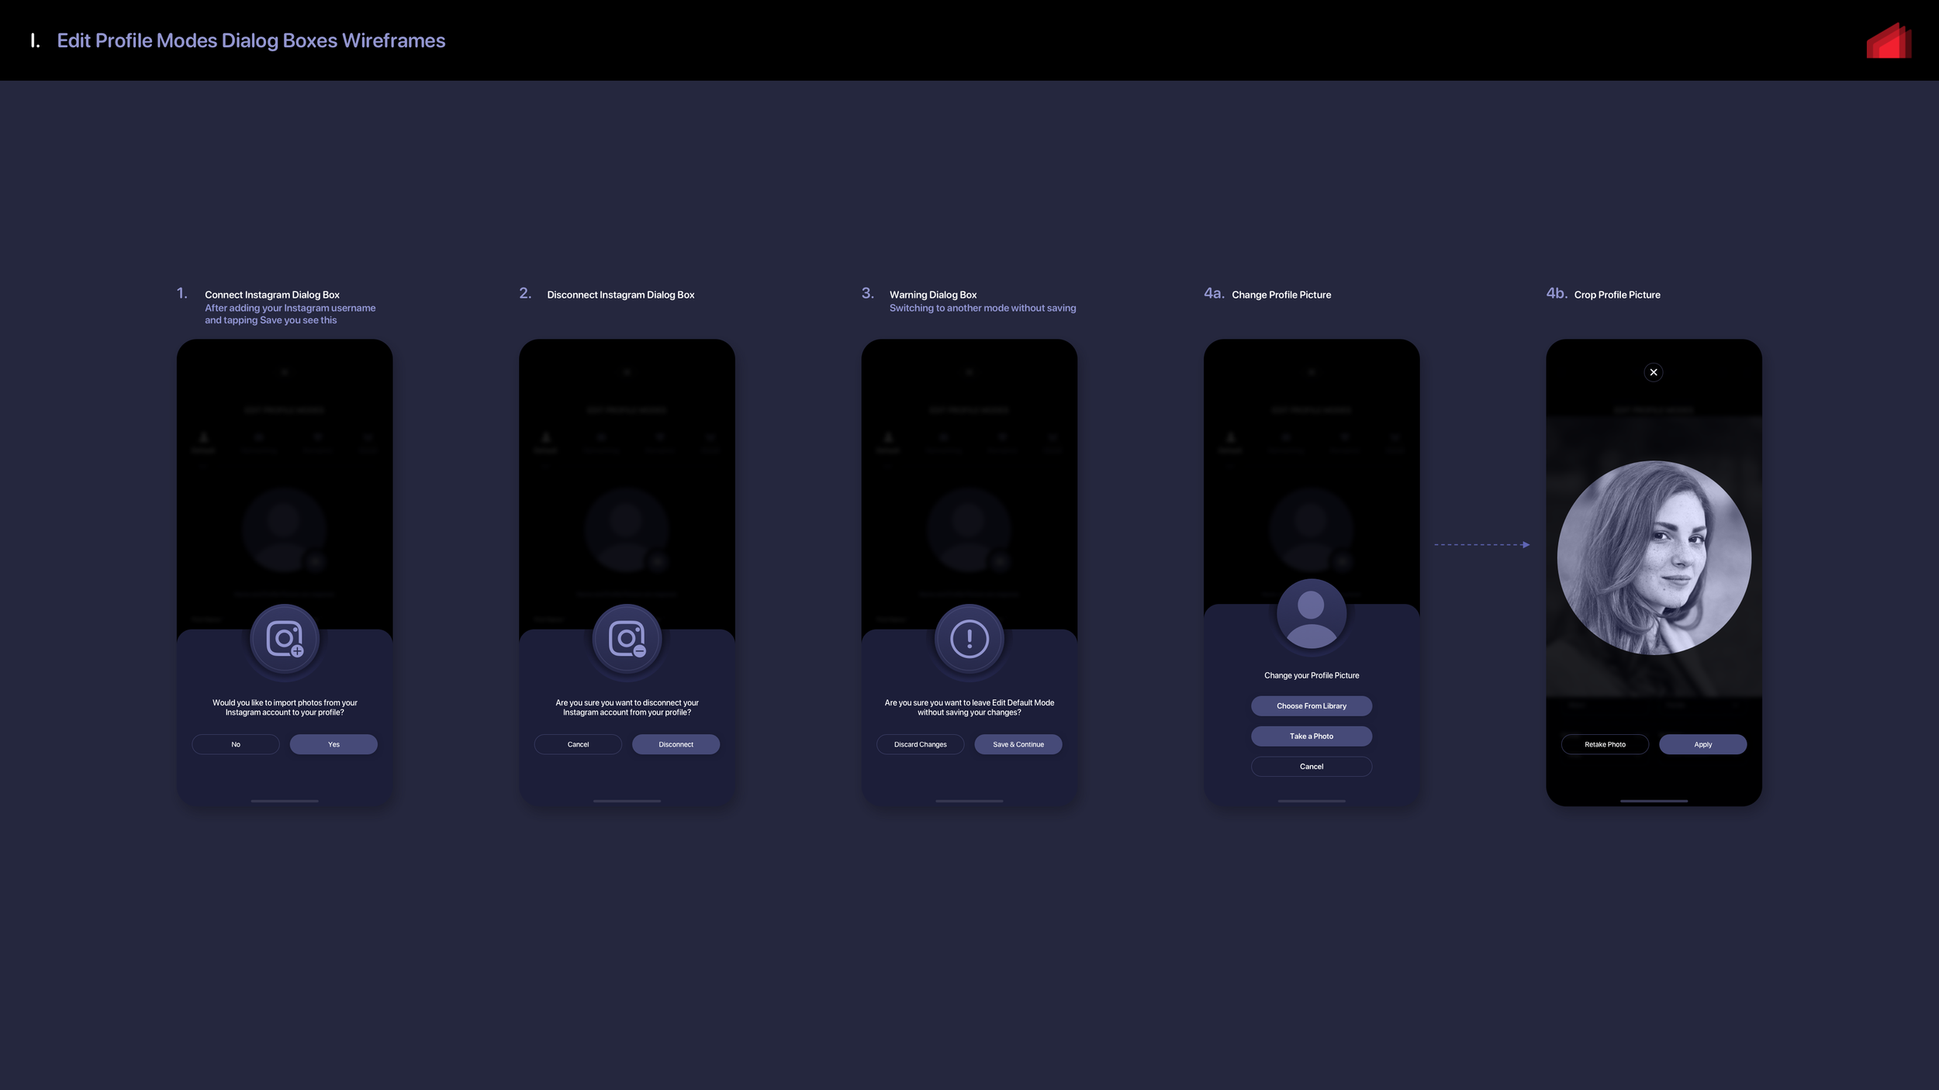
Task: Click the Instagram connect icon with plus
Action: pos(285,639)
